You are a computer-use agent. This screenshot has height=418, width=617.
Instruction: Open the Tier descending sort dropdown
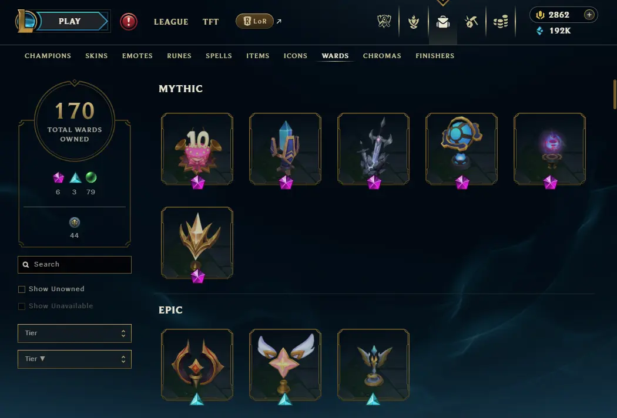(75, 359)
